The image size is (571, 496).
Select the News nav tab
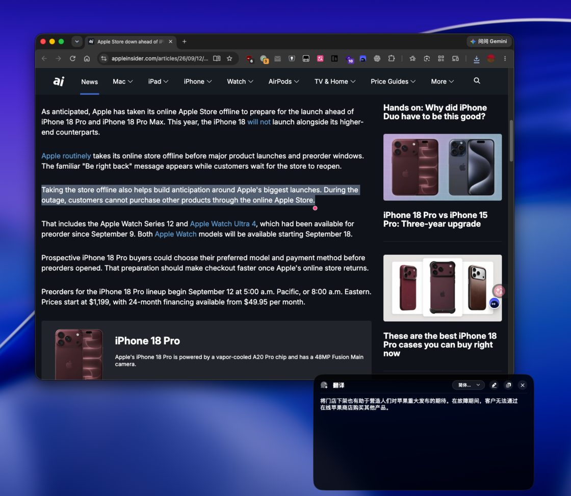click(90, 82)
